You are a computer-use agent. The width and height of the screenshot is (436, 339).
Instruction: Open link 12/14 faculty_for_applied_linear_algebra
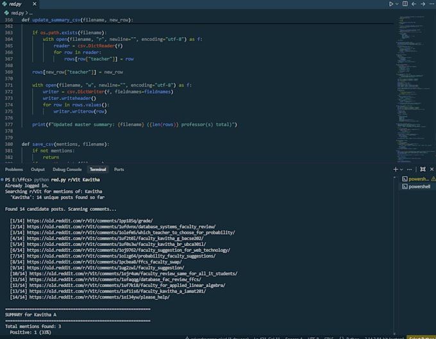(x=128, y=285)
